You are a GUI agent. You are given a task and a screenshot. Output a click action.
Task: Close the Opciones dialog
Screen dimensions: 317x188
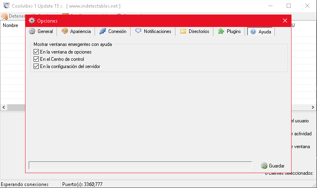[285, 21]
